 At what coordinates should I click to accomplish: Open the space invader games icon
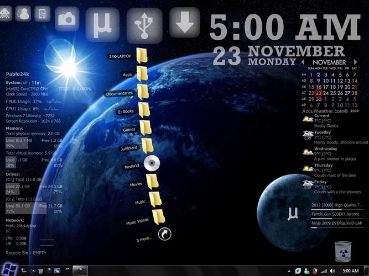[x=5, y=14]
